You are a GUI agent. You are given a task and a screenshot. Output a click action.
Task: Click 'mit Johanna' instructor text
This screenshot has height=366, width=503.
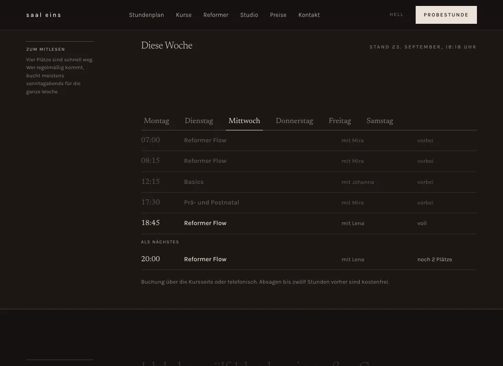pyautogui.click(x=358, y=182)
